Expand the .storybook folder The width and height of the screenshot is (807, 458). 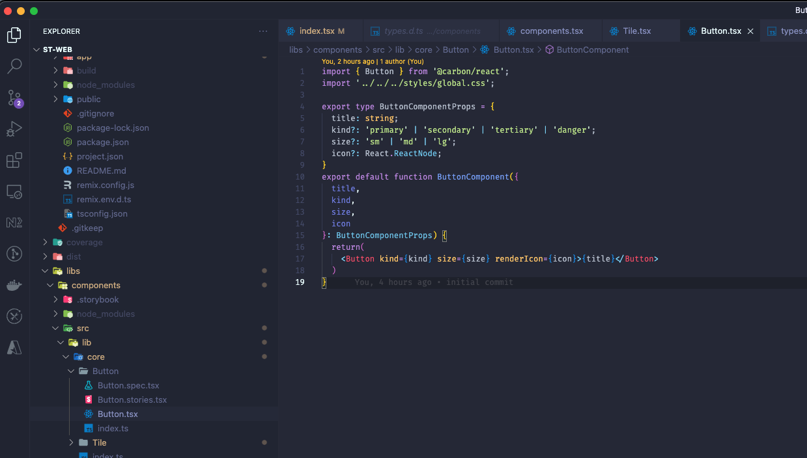pyautogui.click(x=98, y=300)
